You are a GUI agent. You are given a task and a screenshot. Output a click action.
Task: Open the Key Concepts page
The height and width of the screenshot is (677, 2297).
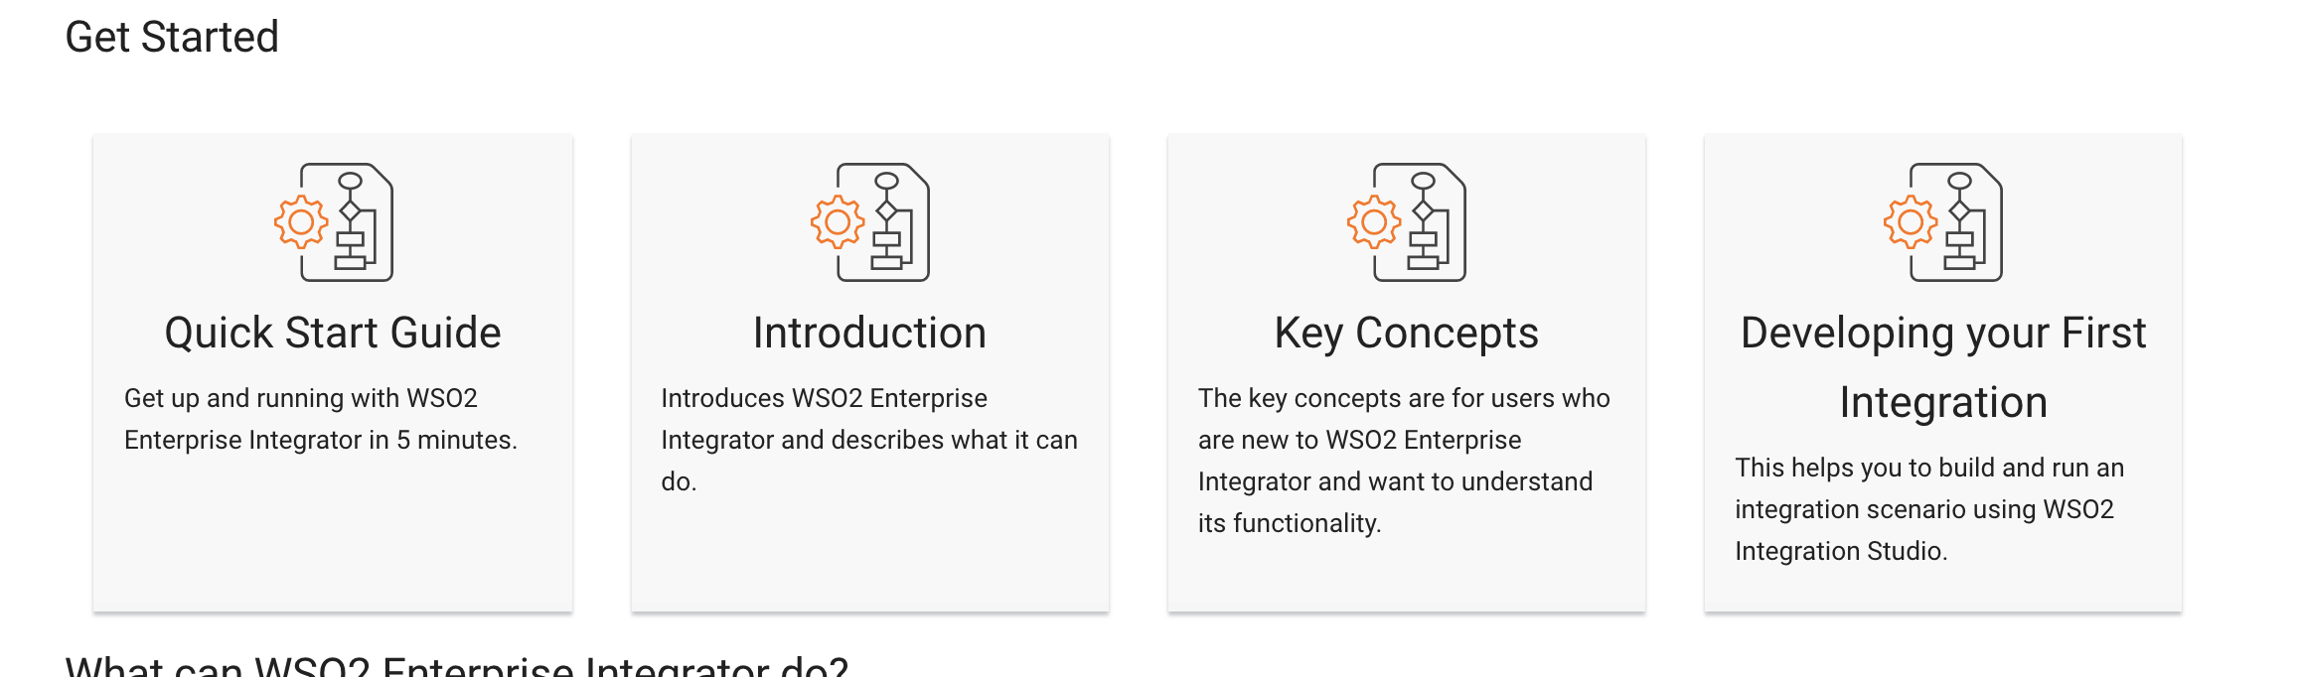coord(1407,334)
